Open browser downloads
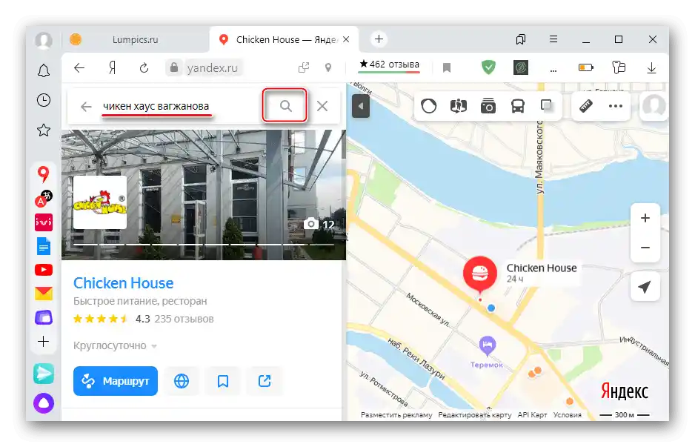The height and width of the screenshot is (447, 695). (x=651, y=68)
